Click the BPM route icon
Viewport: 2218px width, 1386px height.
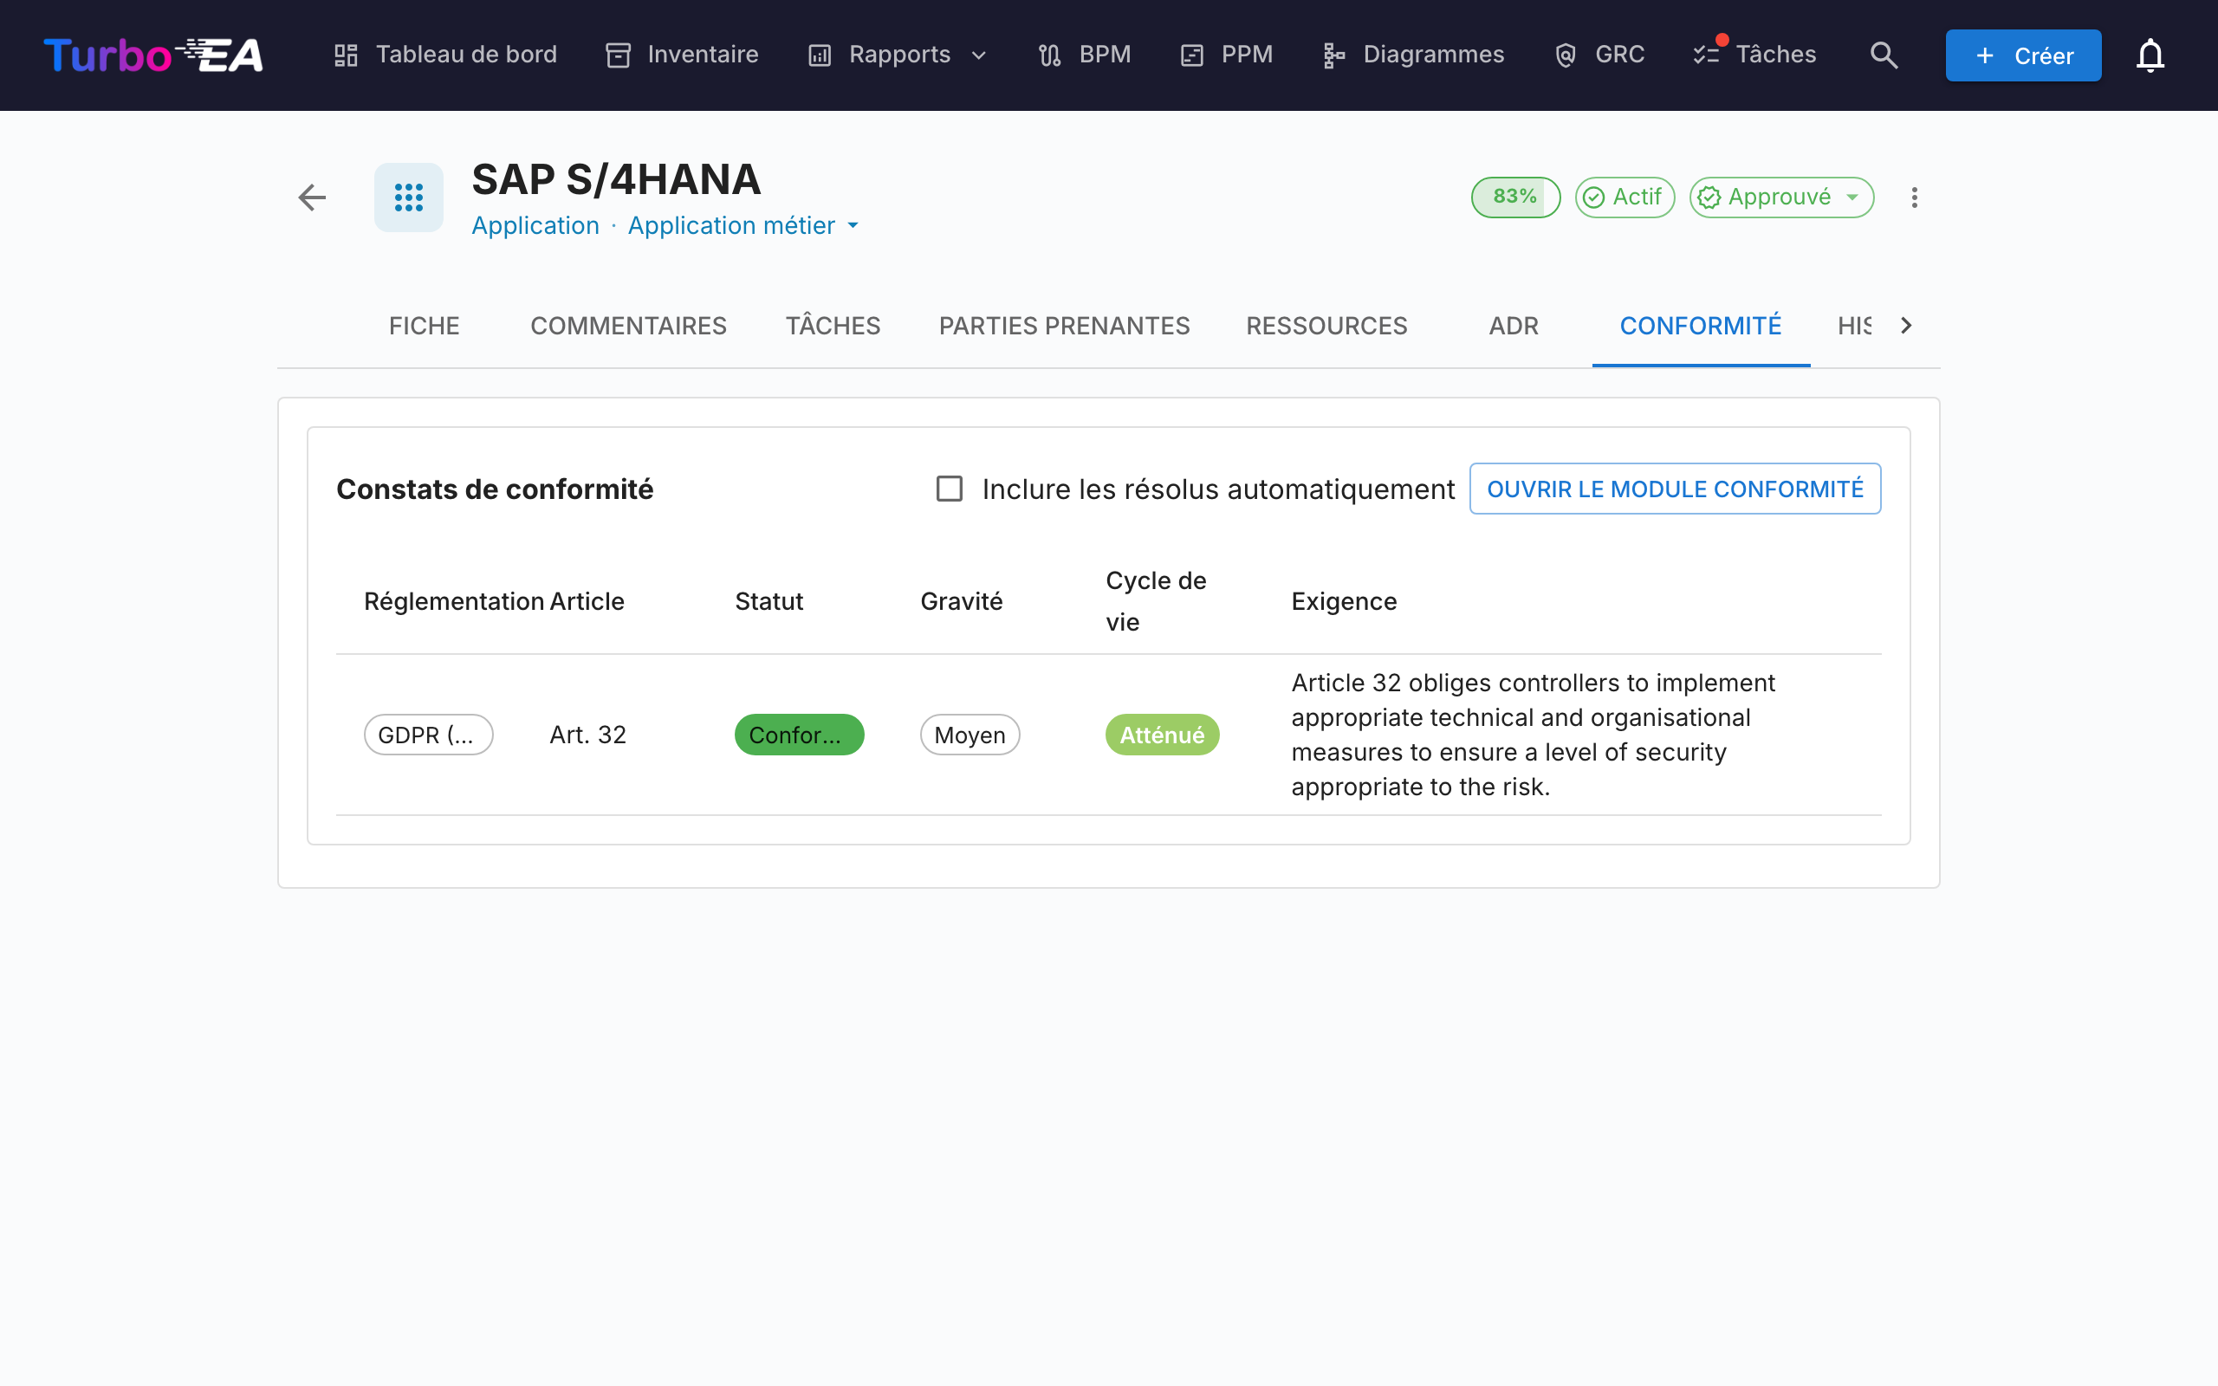(1049, 55)
